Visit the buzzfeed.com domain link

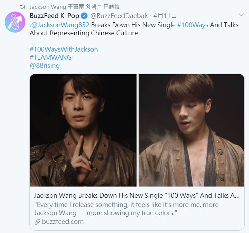pyautogui.click(x=63, y=222)
